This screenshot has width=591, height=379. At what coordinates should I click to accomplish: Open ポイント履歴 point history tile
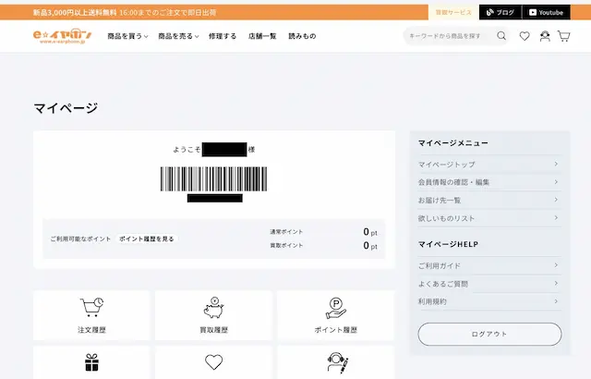click(336, 315)
